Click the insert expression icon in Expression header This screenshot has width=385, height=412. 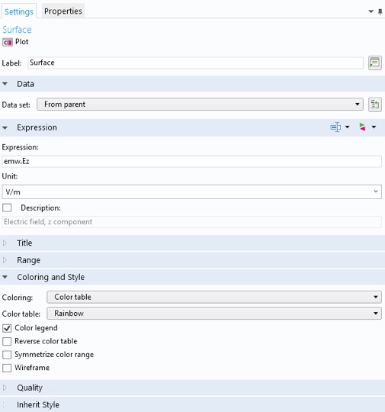tap(335, 127)
